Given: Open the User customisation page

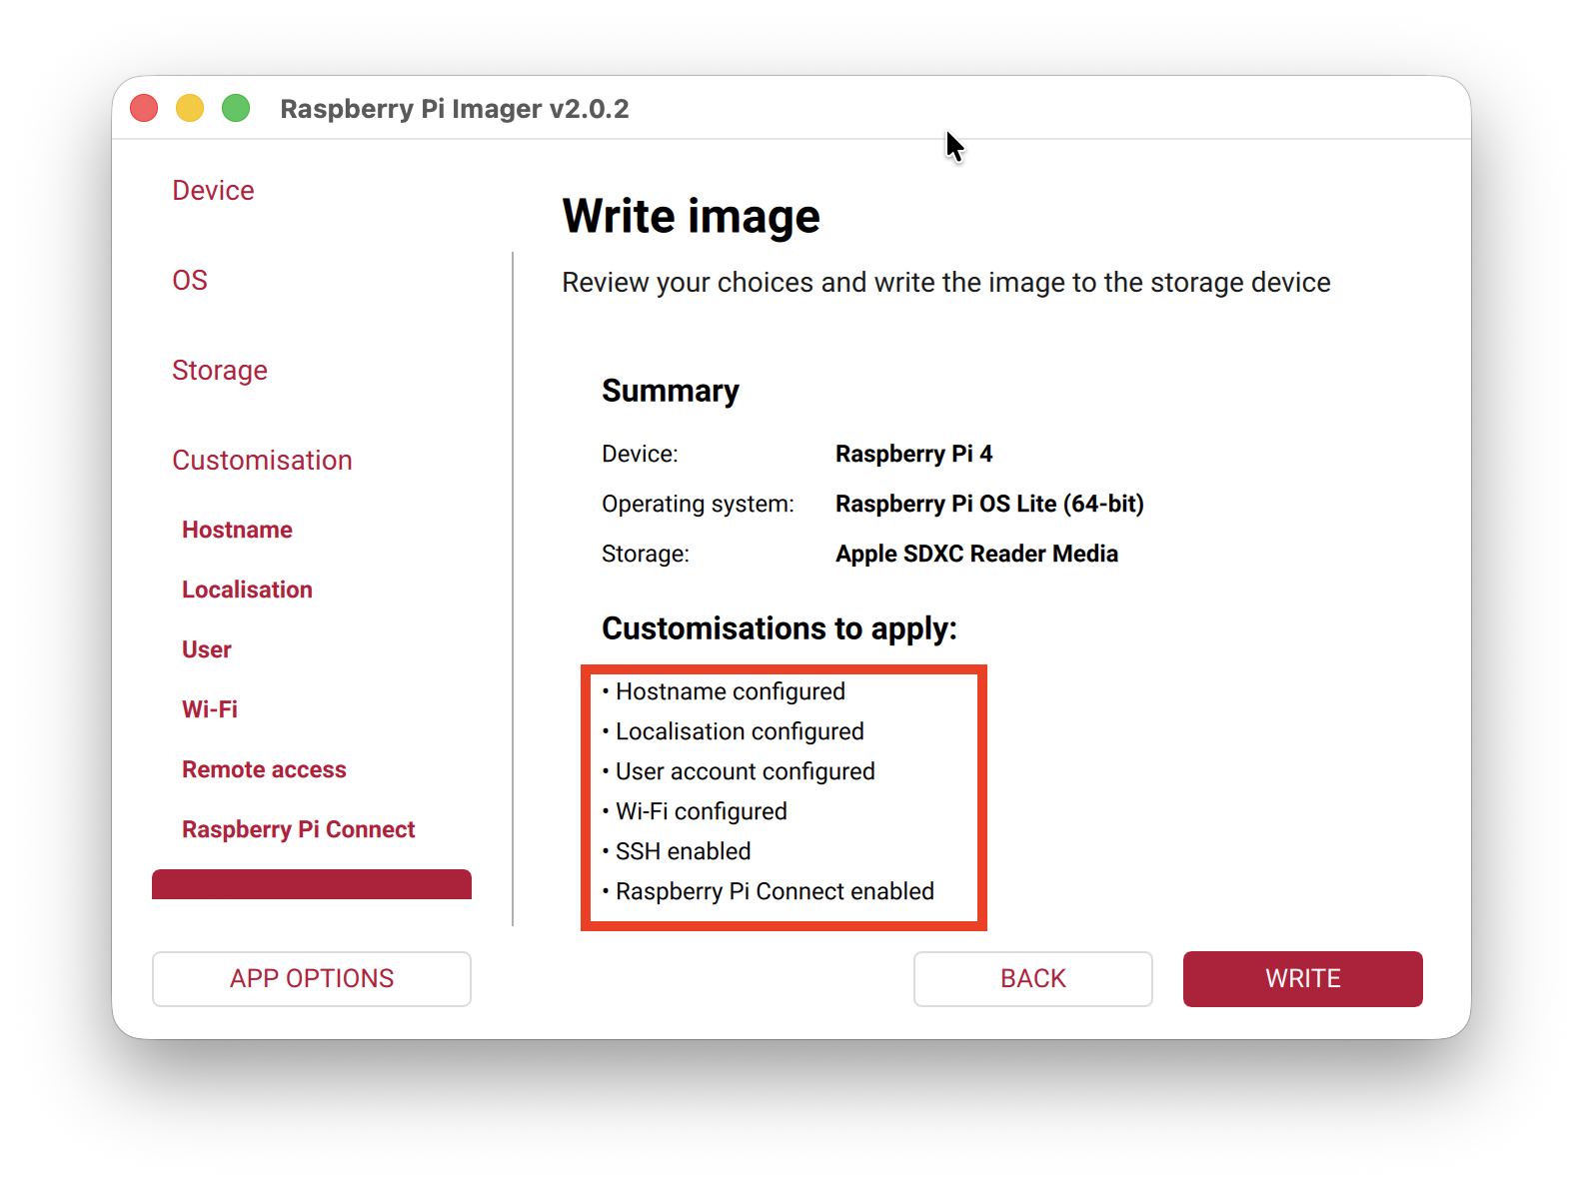Looking at the screenshot, I should click(207, 649).
